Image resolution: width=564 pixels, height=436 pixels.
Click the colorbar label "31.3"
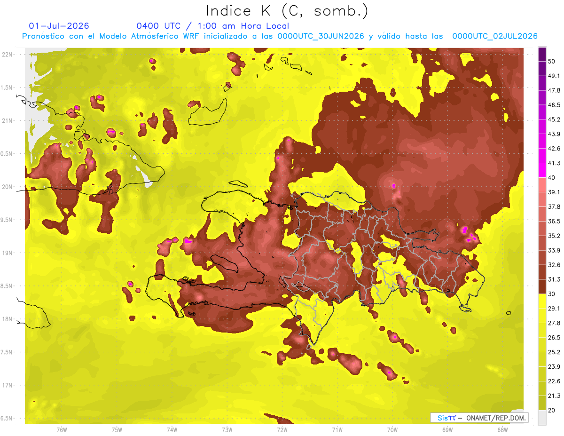(554, 279)
